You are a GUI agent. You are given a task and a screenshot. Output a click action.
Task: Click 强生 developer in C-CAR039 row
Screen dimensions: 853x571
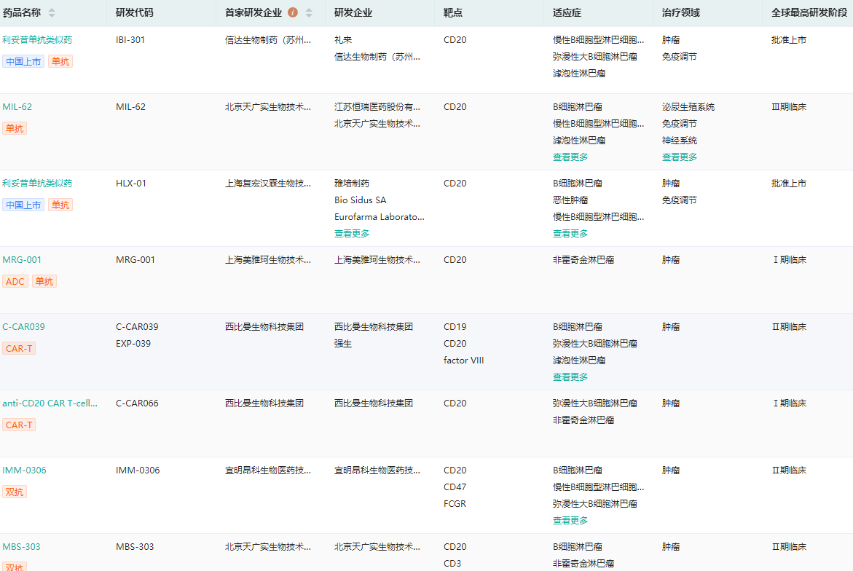[343, 344]
